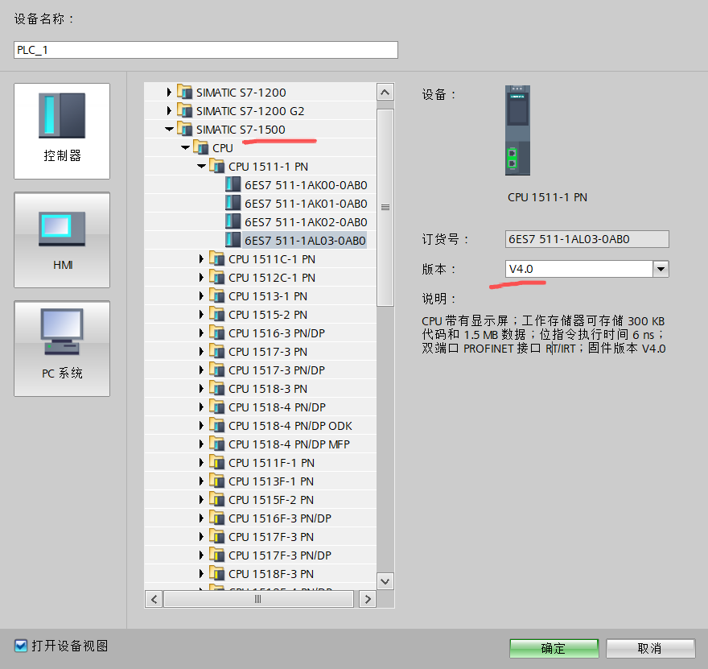The width and height of the screenshot is (708, 669).
Task: Click the horizontal scroll right arrow
Action: tap(368, 599)
